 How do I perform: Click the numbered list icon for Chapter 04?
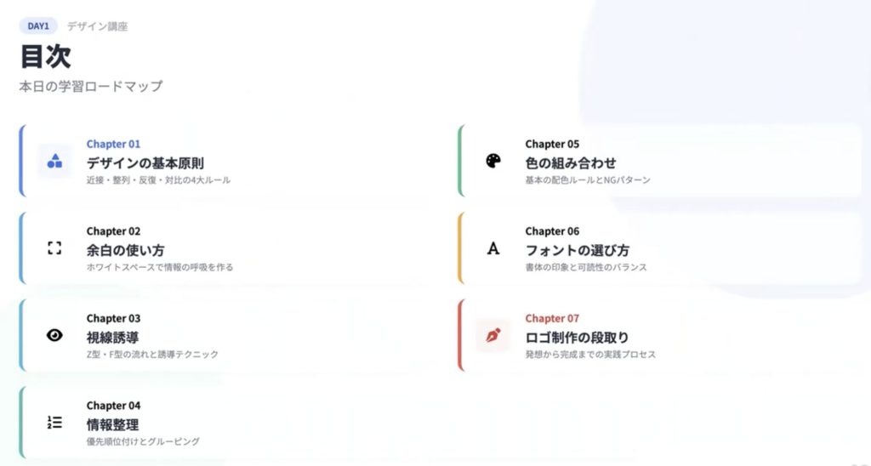54,423
